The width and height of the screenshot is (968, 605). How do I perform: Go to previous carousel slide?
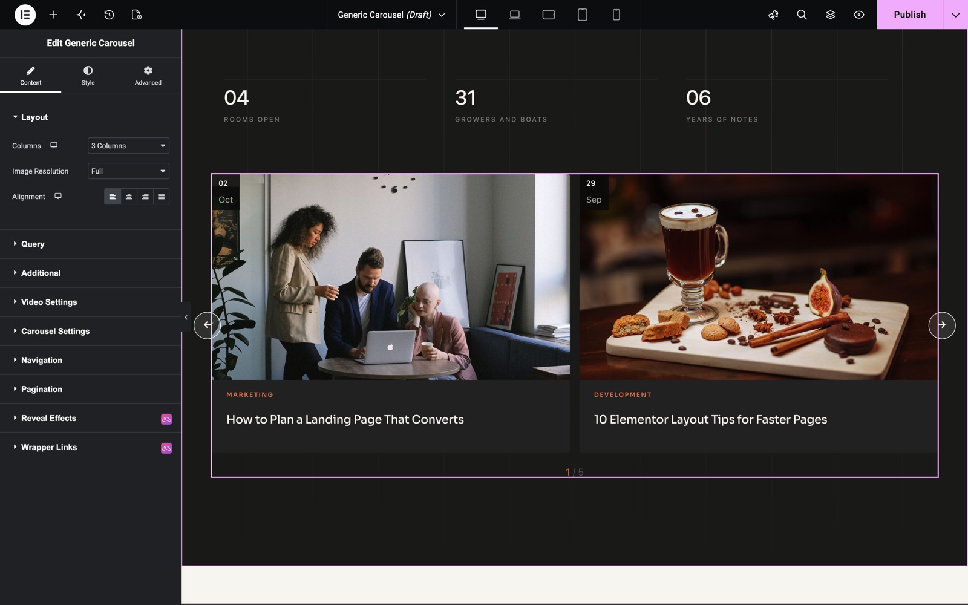207,325
